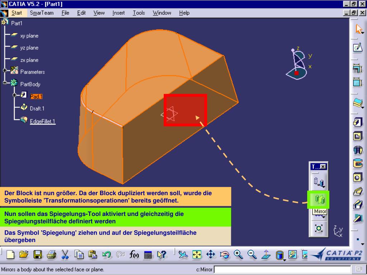Select the Groove tool icon
Screen dimensions: 367x275
[358, 163]
